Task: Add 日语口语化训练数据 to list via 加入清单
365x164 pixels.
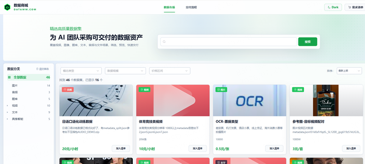Action: click(121, 149)
